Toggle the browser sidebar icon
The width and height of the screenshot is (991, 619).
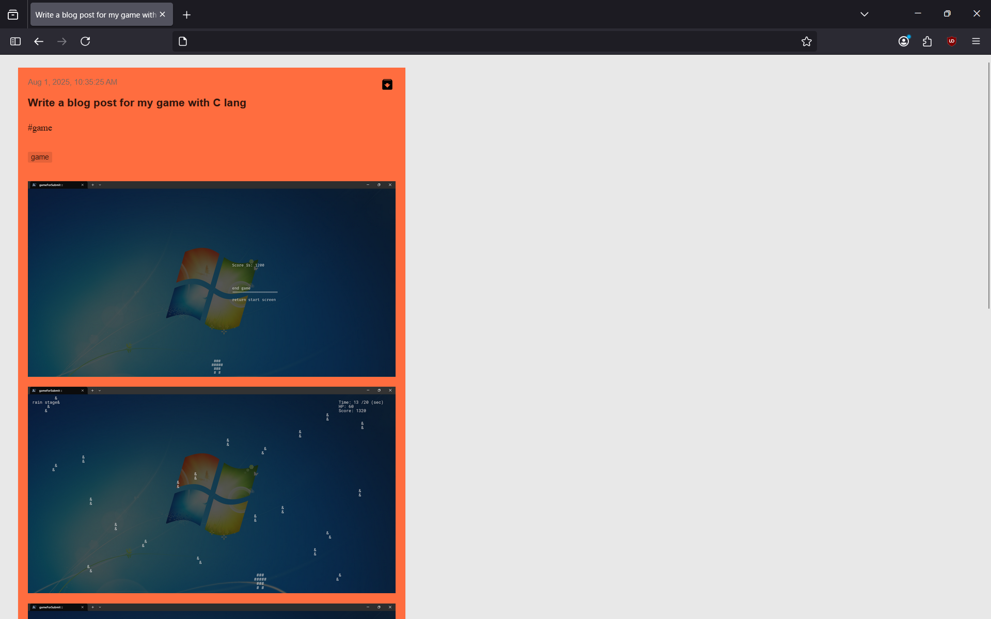point(15,41)
